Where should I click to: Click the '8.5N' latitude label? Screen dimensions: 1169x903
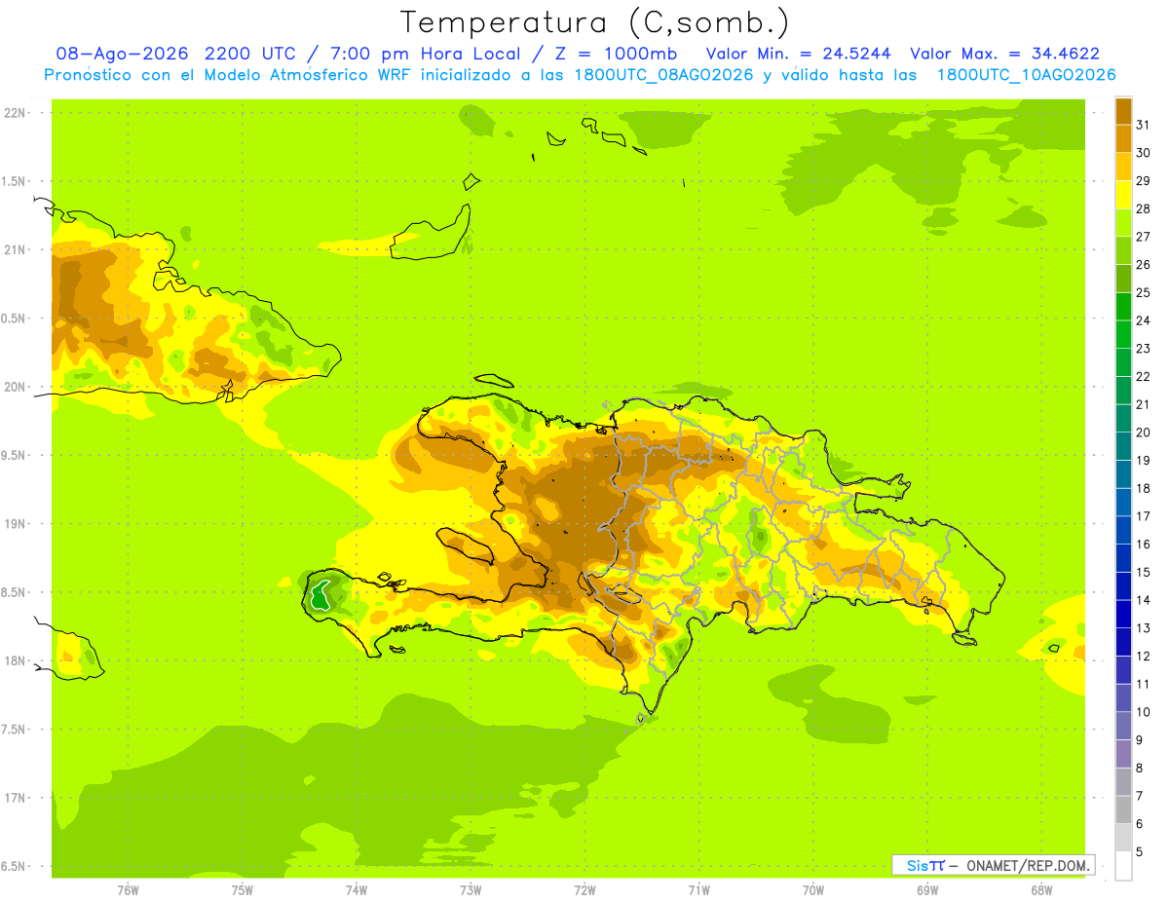(15, 592)
